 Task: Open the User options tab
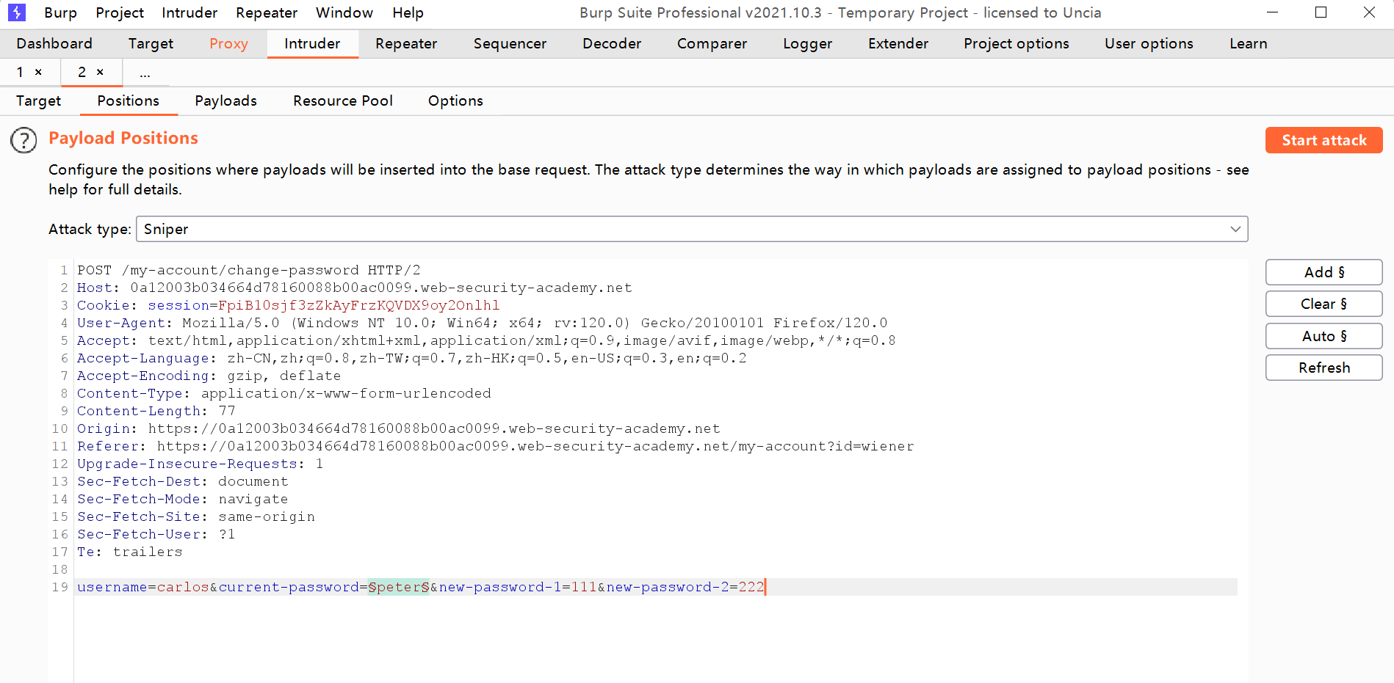click(x=1149, y=43)
